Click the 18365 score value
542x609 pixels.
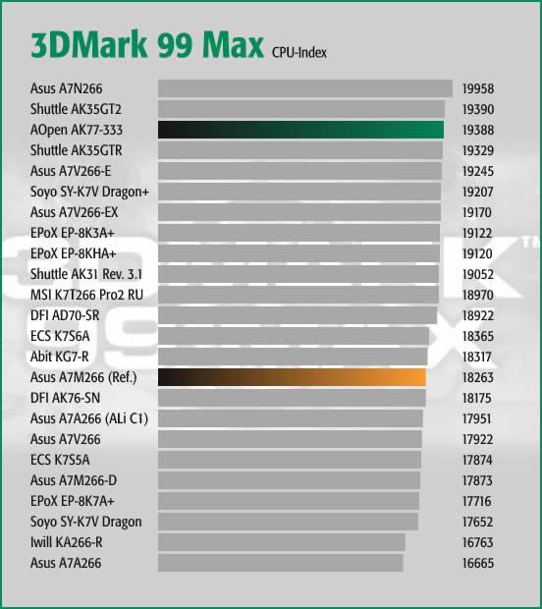[478, 336]
